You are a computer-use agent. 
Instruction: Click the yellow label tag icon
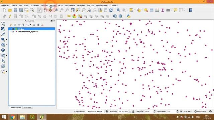click(x=69, y=16)
